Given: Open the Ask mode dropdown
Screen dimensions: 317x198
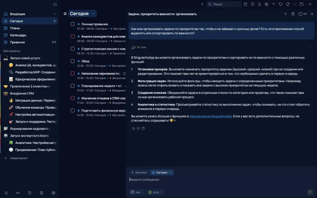Looking at the screenshot, I should coord(137,192).
